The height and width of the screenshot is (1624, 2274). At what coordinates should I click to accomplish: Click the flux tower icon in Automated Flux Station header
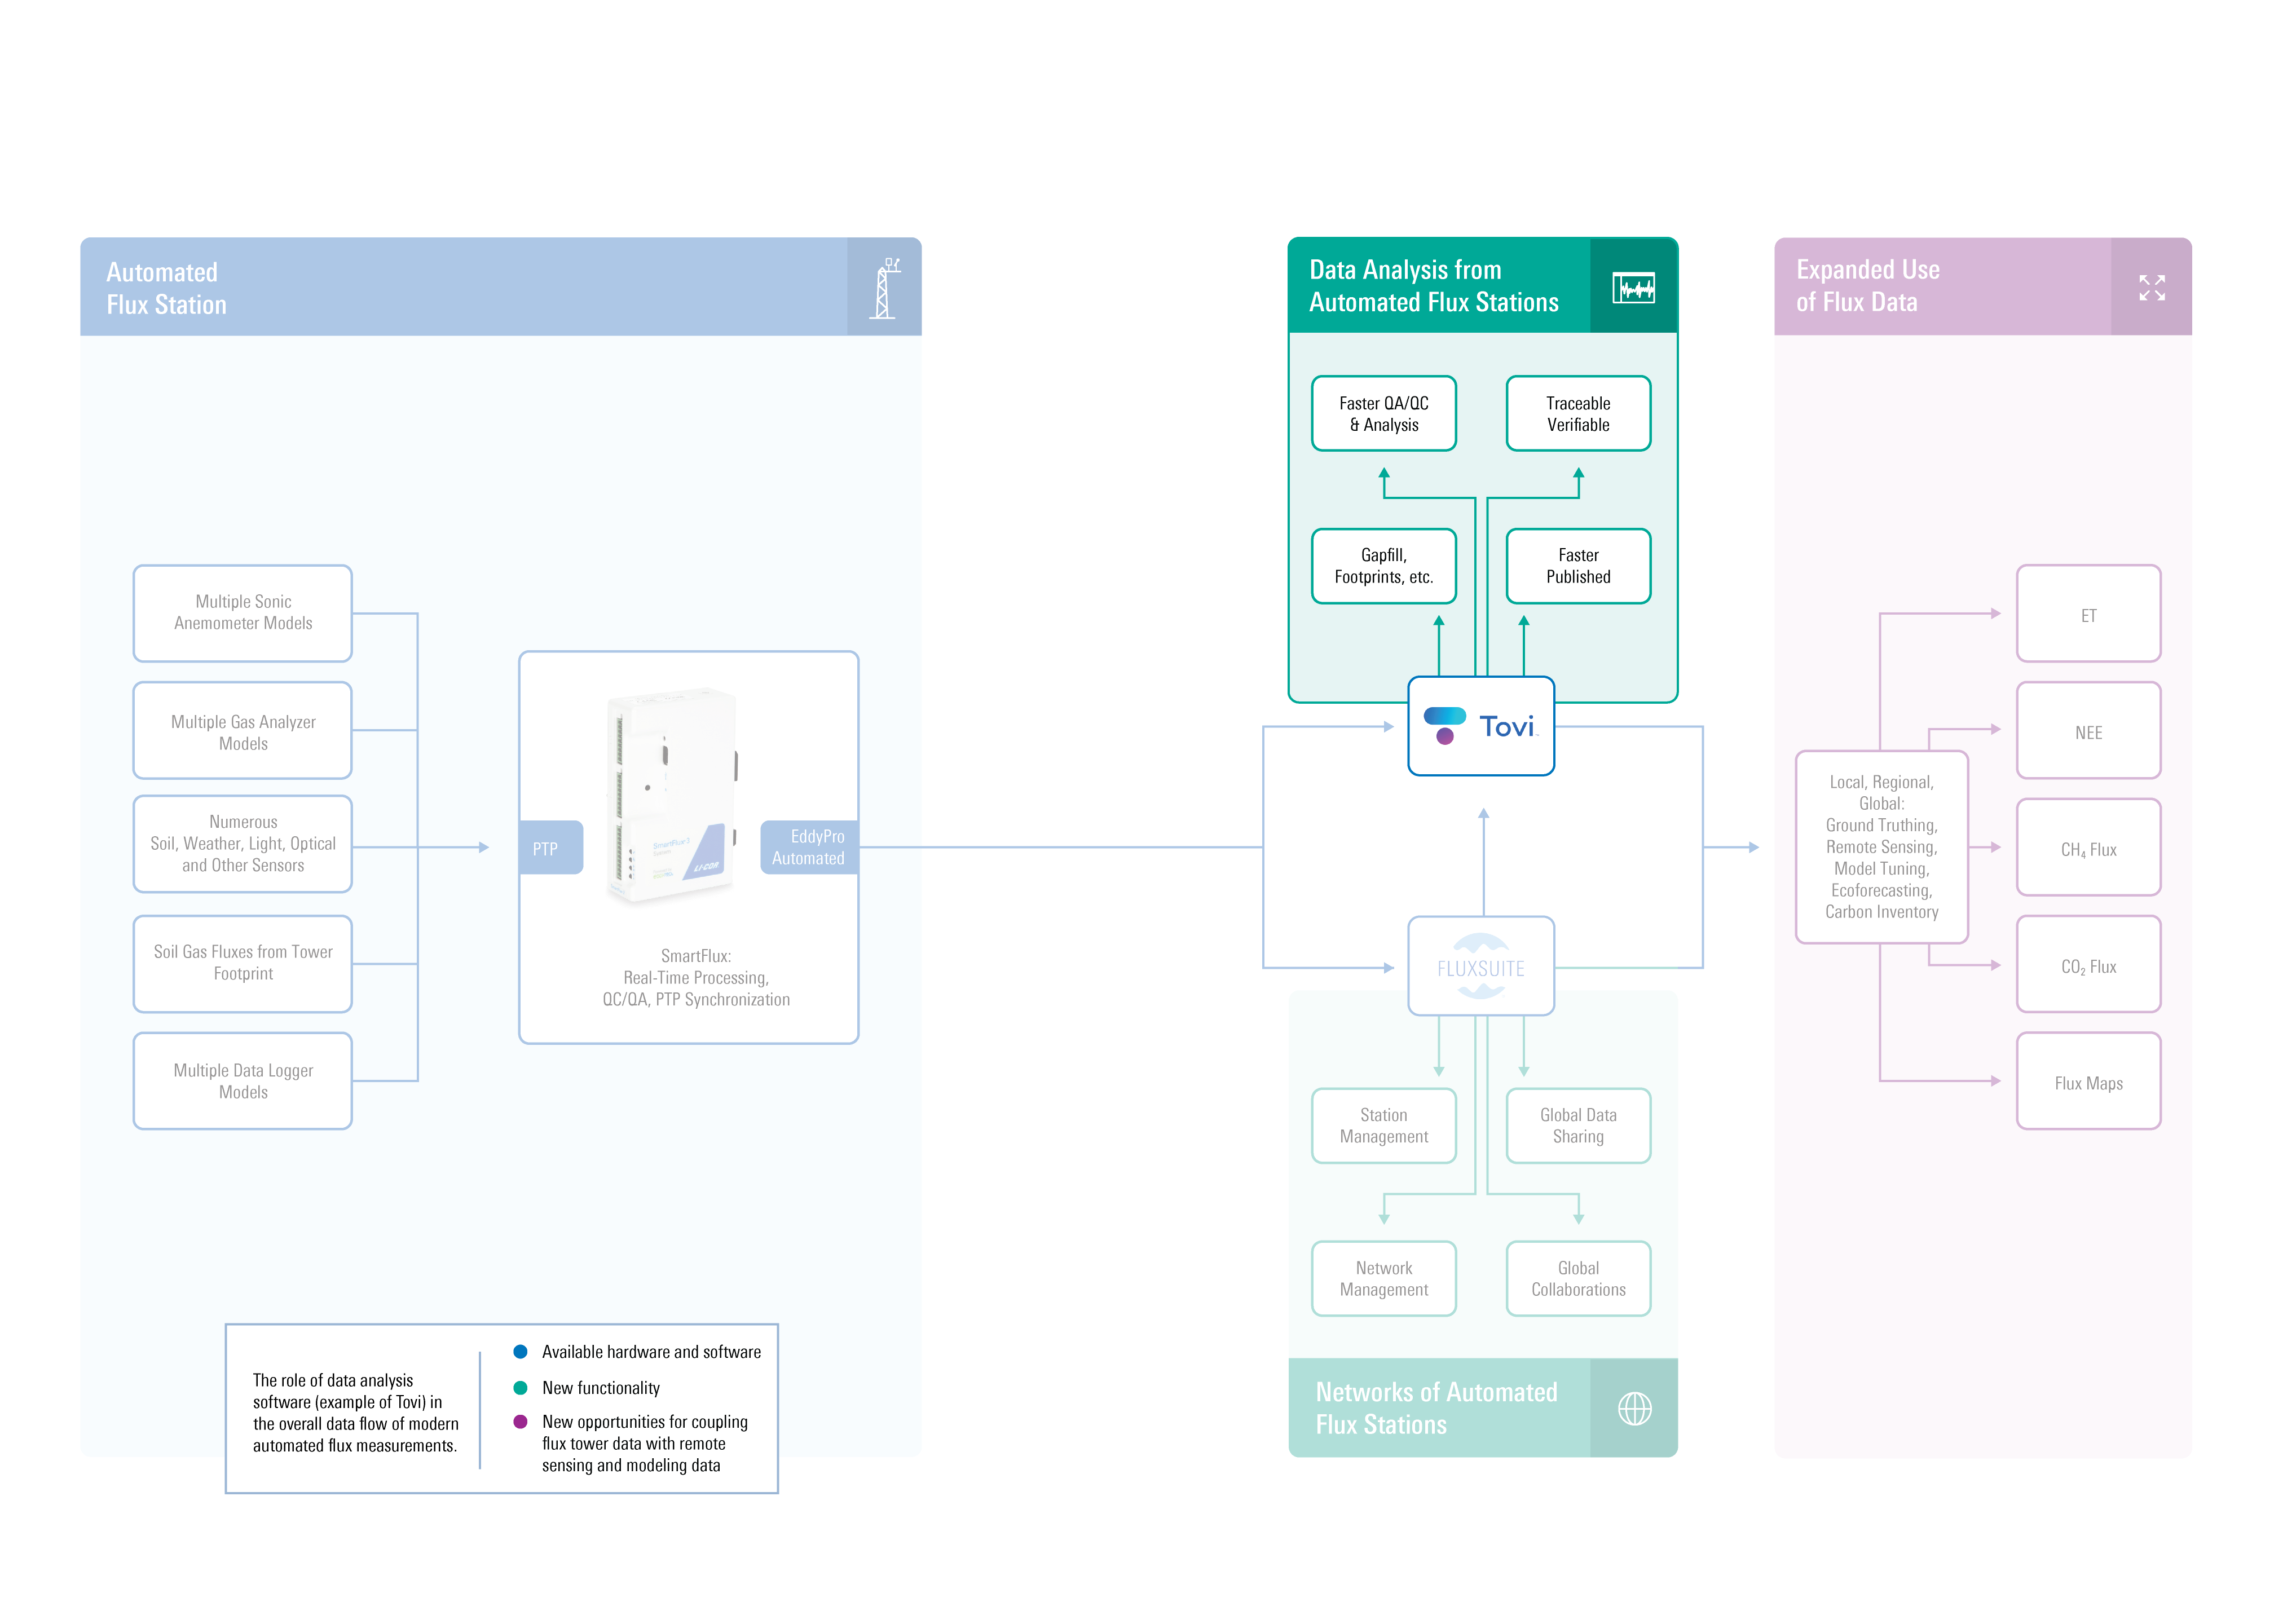[884, 288]
